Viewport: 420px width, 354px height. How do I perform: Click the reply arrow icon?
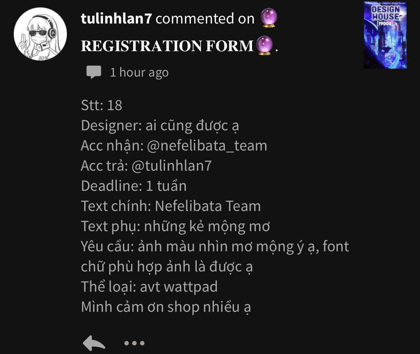coord(94,343)
